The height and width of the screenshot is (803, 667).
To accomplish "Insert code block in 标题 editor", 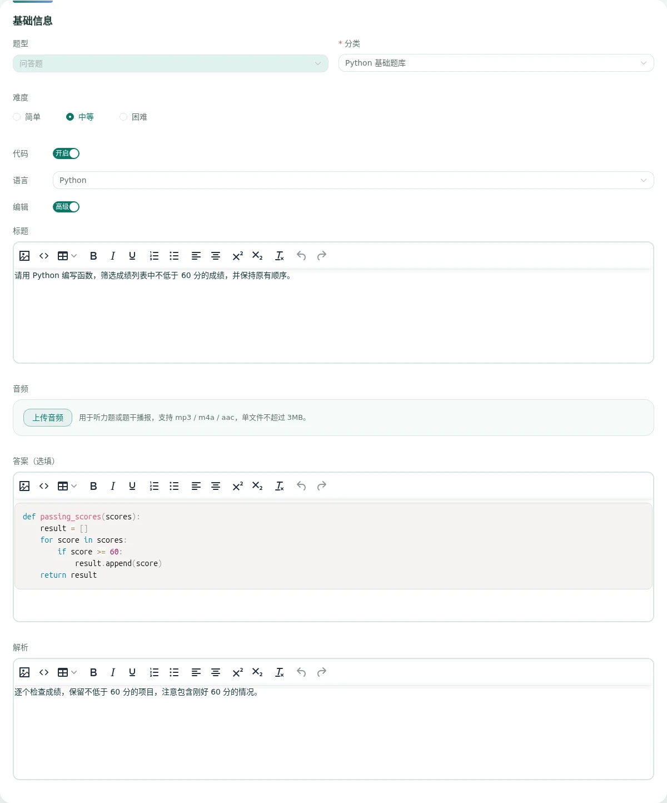I will 44,256.
